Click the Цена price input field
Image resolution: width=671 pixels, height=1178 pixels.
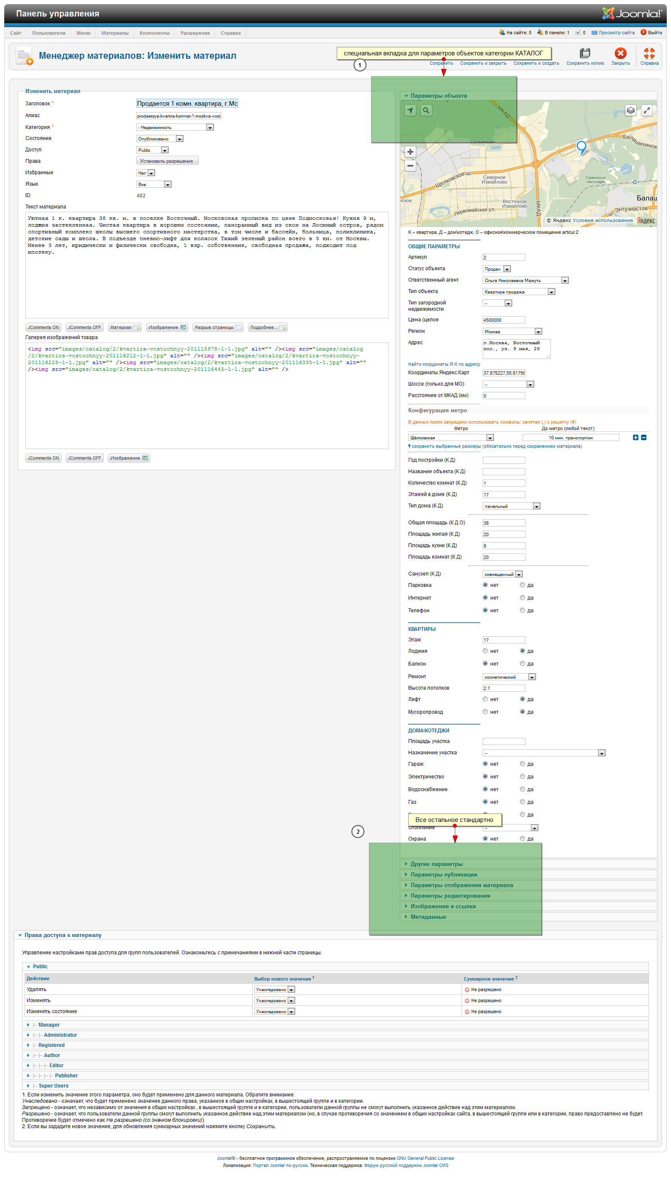tap(504, 320)
